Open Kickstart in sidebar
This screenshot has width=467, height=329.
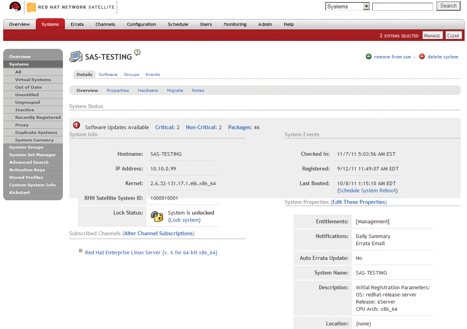pos(33,192)
